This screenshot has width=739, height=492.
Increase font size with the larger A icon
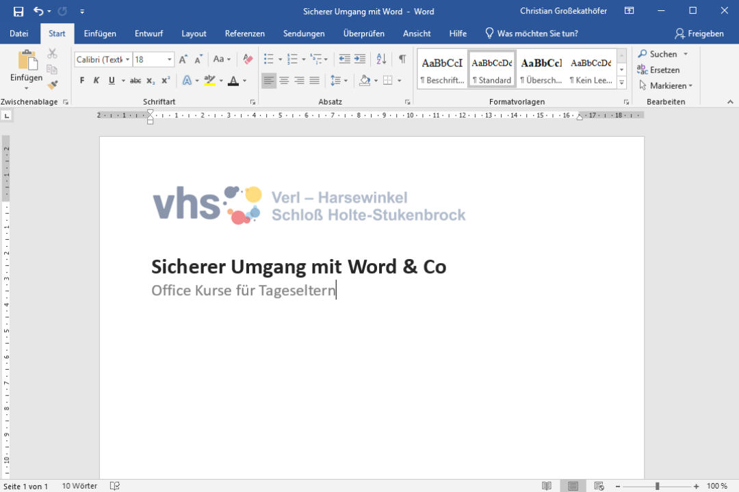point(183,59)
